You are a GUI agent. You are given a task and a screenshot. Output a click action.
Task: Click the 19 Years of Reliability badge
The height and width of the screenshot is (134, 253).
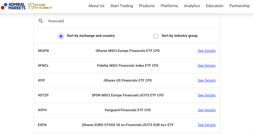[40, 6]
